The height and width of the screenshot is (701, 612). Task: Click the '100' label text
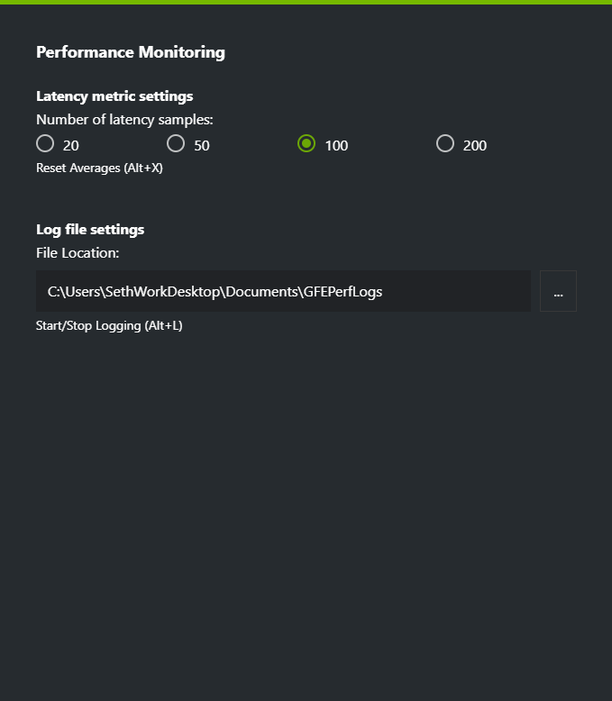[336, 145]
